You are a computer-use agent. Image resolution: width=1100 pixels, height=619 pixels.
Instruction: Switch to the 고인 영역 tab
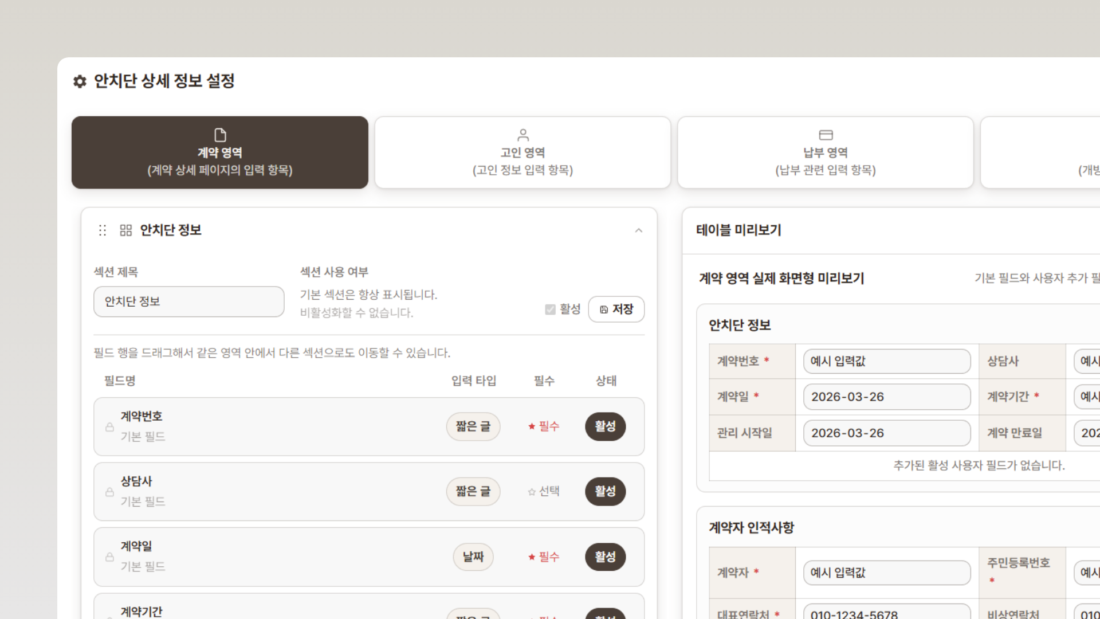pos(522,152)
